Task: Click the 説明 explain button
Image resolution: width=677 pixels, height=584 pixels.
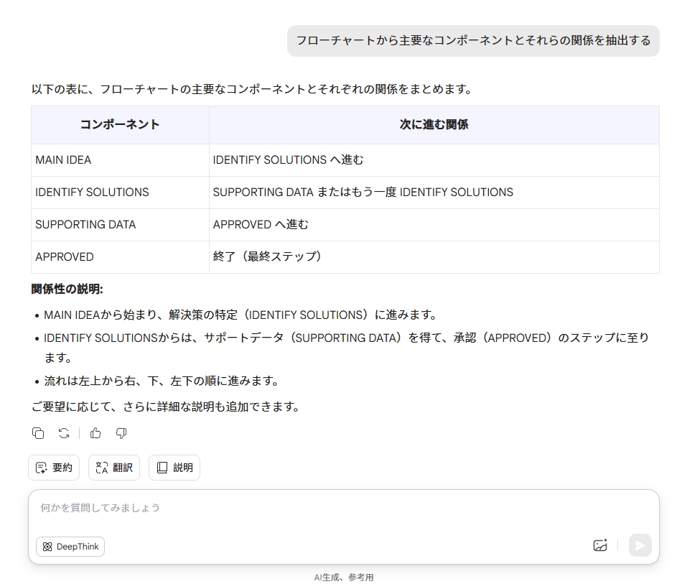Action: click(x=174, y=468)
